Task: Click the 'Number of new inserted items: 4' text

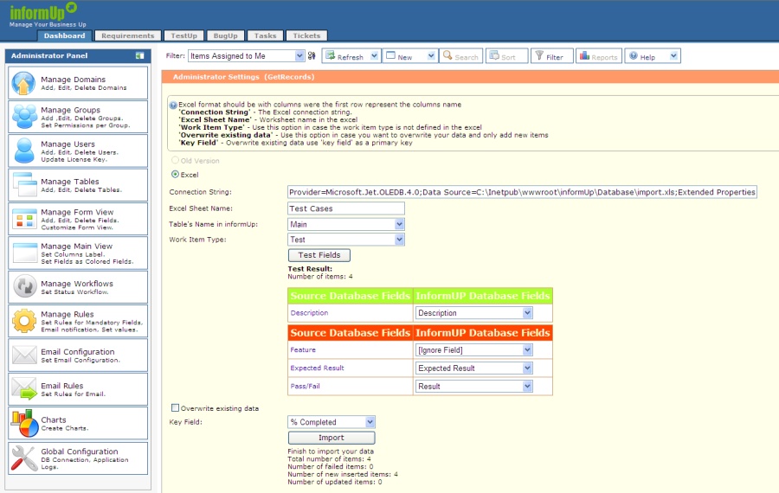Action: (343, 474)
